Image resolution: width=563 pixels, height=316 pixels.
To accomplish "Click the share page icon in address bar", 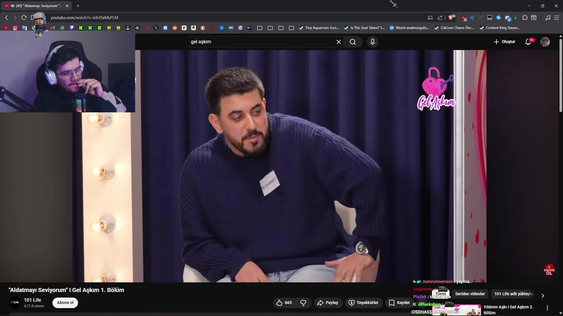I will 440,18.
